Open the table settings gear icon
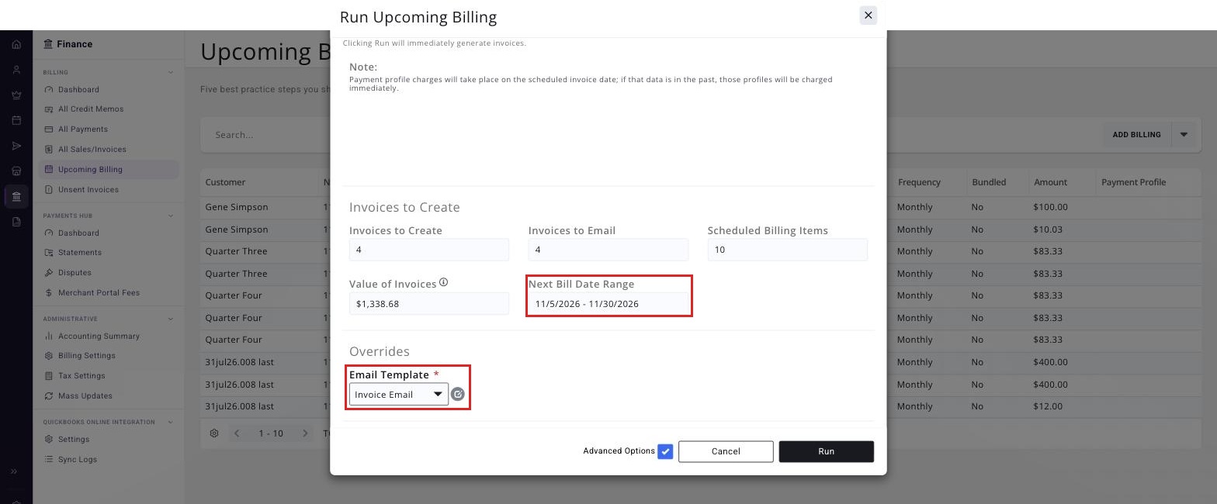The width and height of the screenshot is (1217, 504). click(x=214, y=433)
